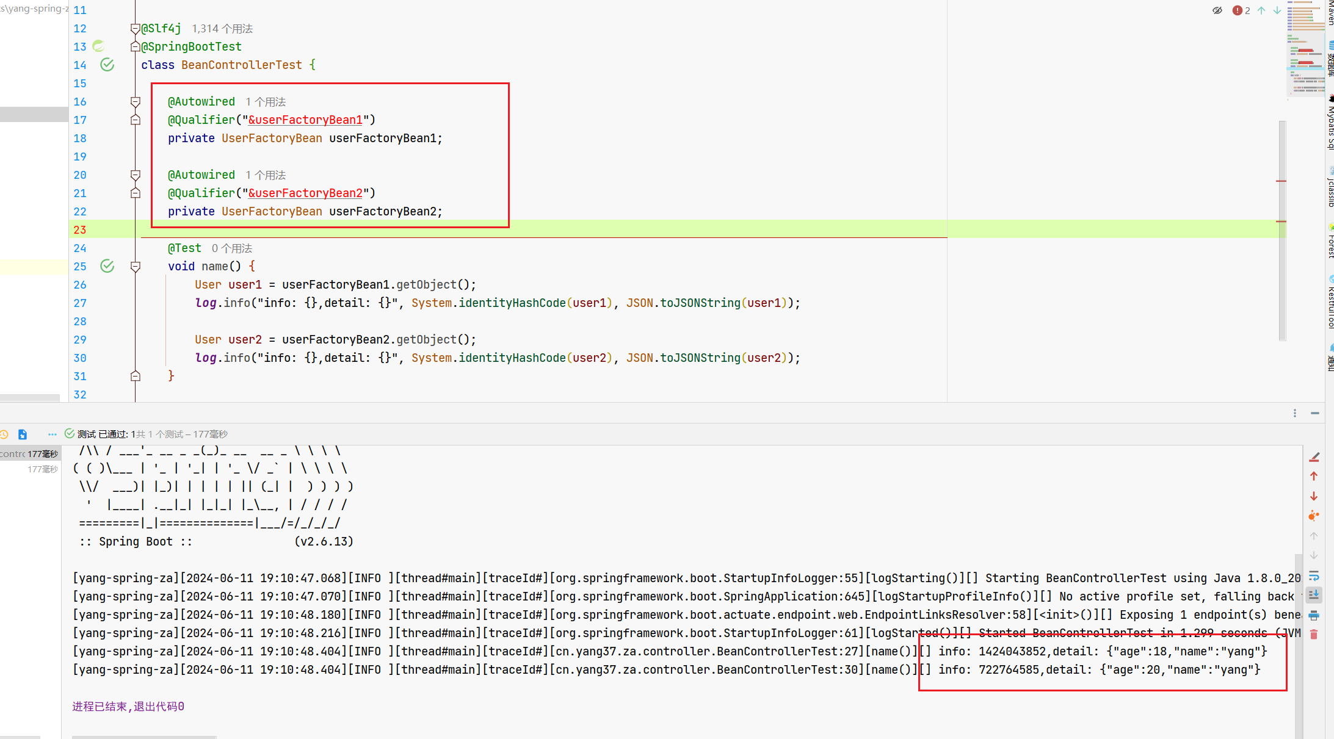The height and width of the screenshot is (739, 1334).
Task: Click the import tests file icon
Action: point(23,434)
